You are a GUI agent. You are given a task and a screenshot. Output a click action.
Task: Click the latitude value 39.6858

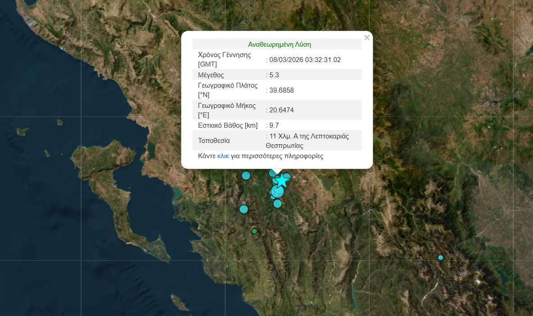tap(281, 90)
